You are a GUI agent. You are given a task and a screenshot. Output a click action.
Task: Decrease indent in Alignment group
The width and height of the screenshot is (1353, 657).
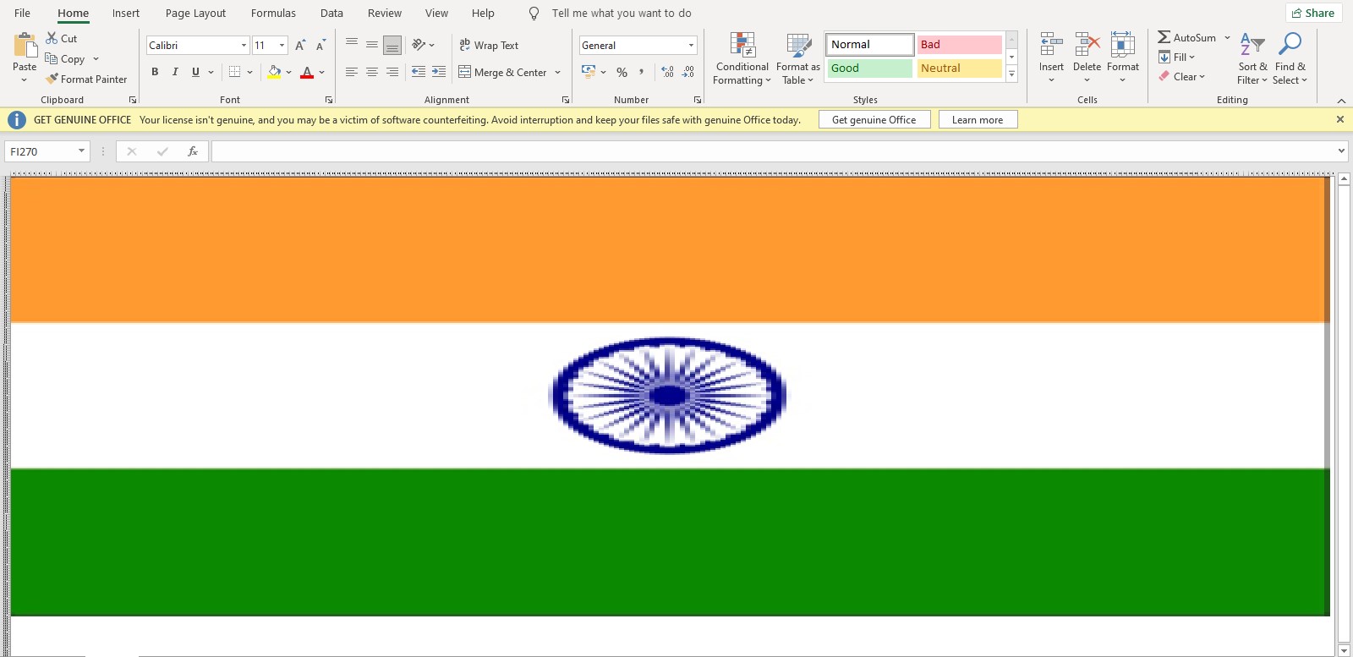(419, 72)
